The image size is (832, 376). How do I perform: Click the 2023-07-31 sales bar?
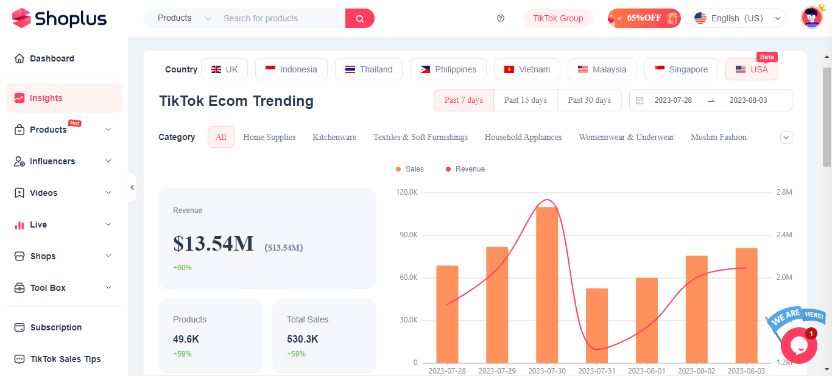tap(597, 326)
